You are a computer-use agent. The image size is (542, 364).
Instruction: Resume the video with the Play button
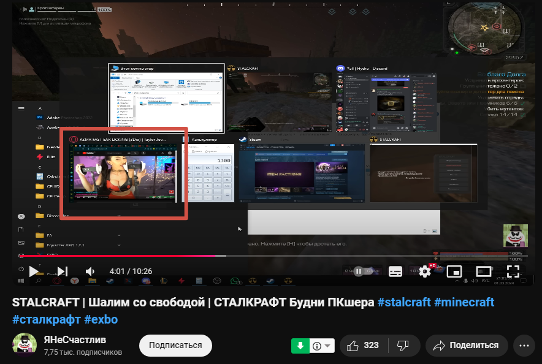point(34,271)
